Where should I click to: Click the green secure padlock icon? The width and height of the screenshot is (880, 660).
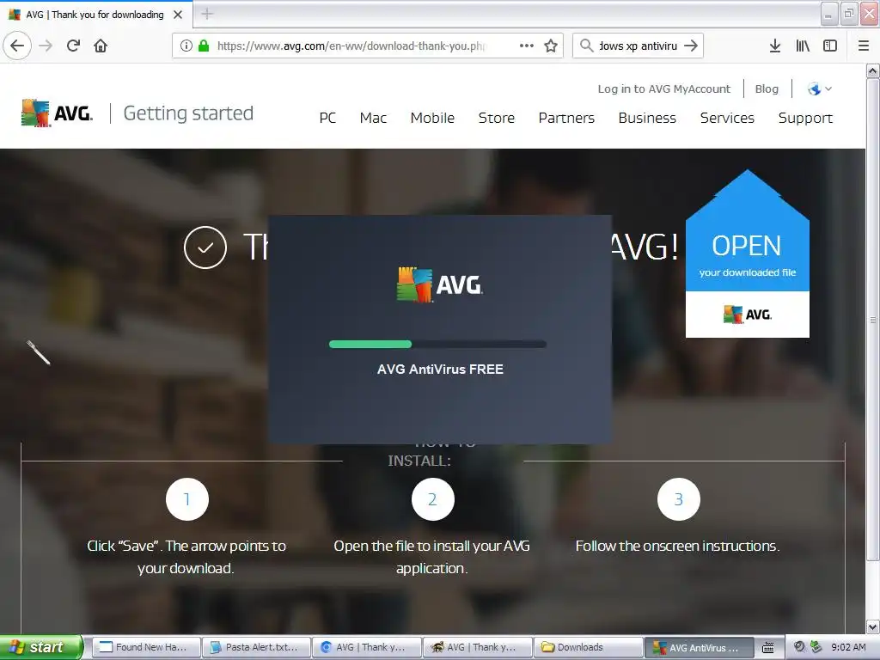(204, 46)
